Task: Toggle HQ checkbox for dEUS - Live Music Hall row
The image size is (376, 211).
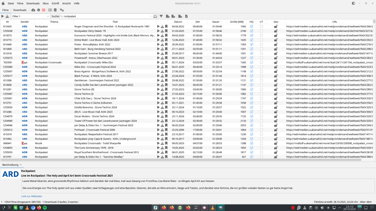Action: tap(251, 112)
